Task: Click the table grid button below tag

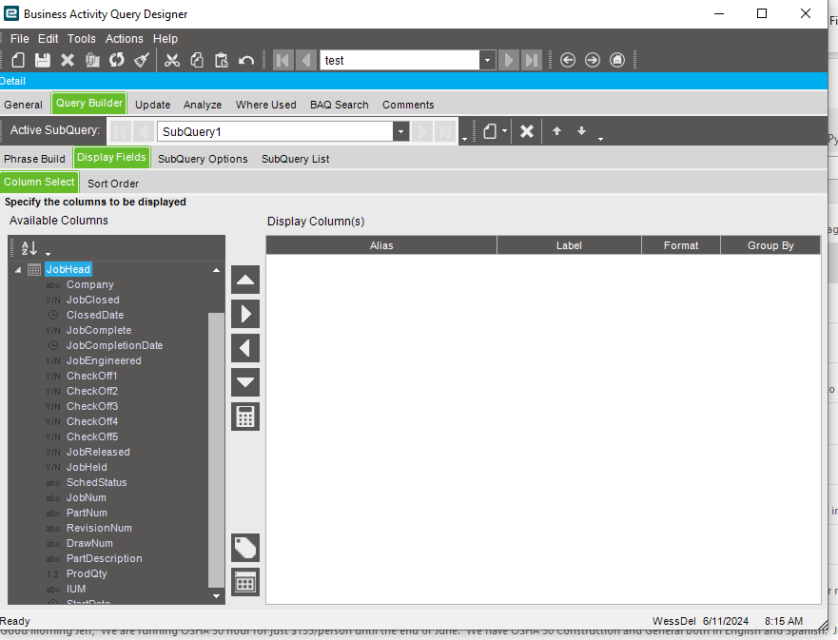Action: [245, 582]
